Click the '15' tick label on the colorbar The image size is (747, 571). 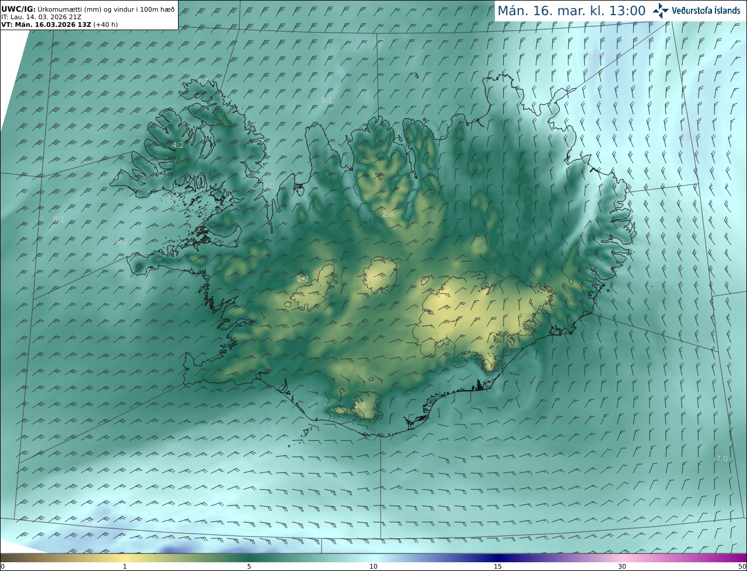click(x=498, y=566)
